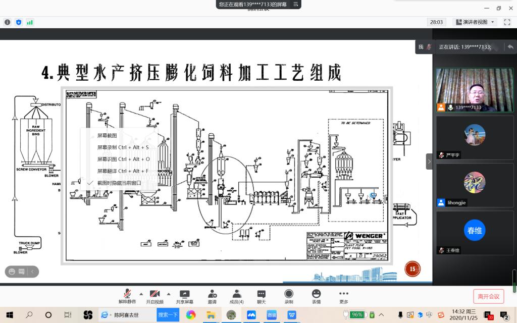Start recording with the 录制 icon
The height and width of the screenshot is (323, 517).
(288, 296)
